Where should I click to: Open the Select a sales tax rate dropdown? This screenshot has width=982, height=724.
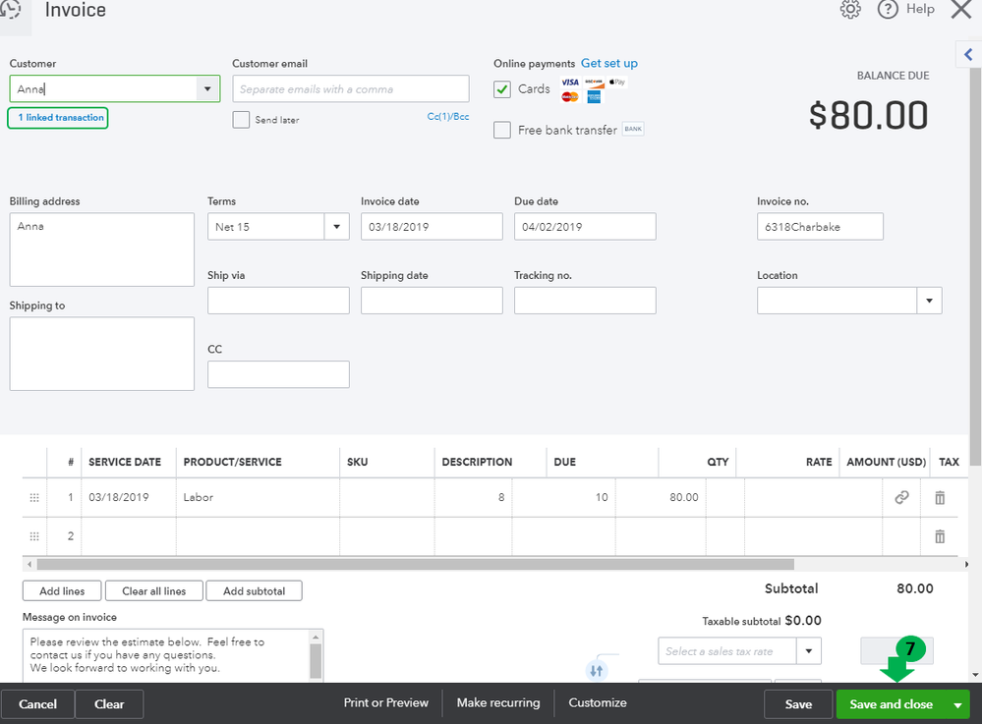809,651
